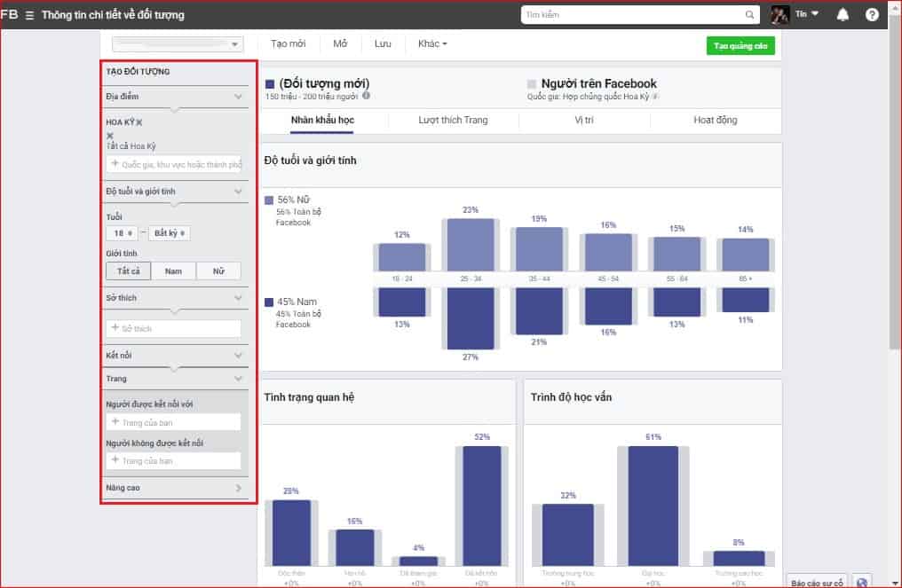Click the Đối tượng mới color swatch
The image size is (902, 588).
[270, 84]
